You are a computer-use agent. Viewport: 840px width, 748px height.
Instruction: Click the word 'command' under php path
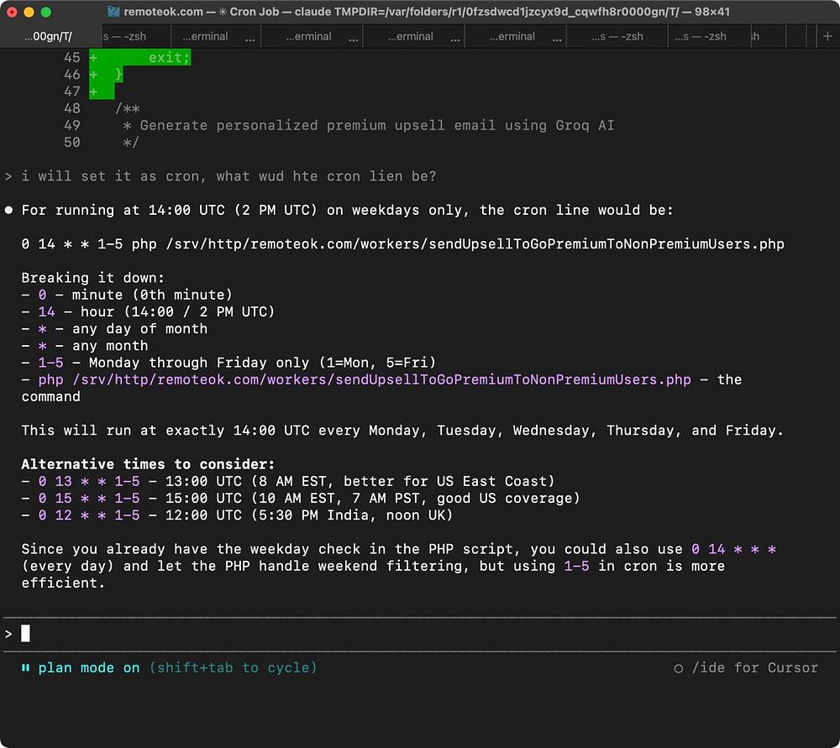(51, 397)
